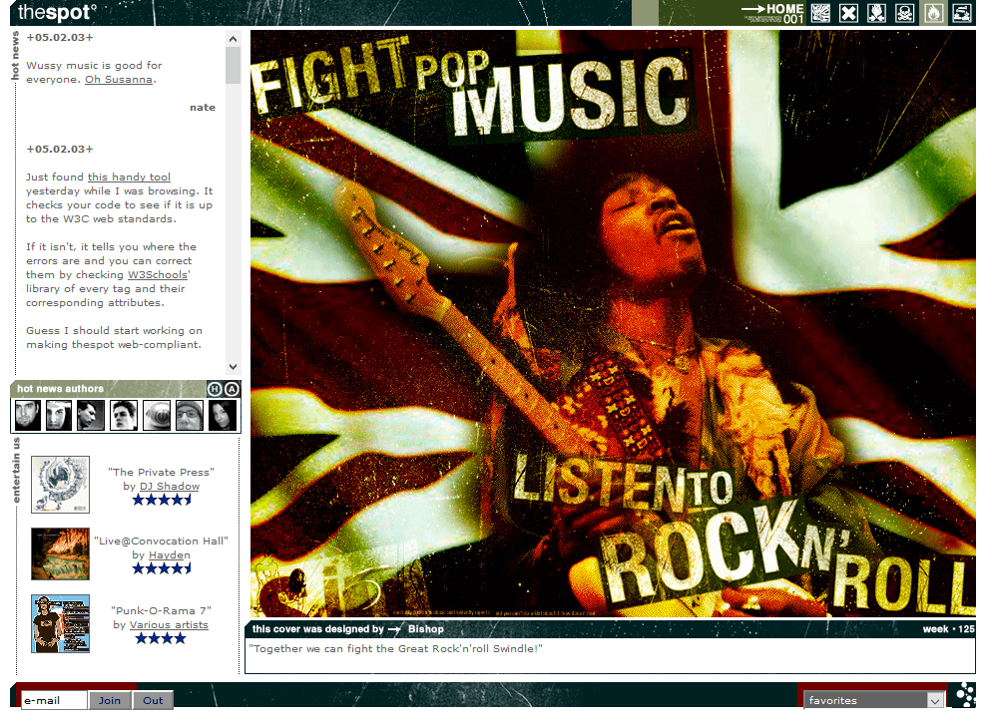This screenshot has height=728, width=988.
Task: Click the author name 'nate'
Action: pos(203,107)
